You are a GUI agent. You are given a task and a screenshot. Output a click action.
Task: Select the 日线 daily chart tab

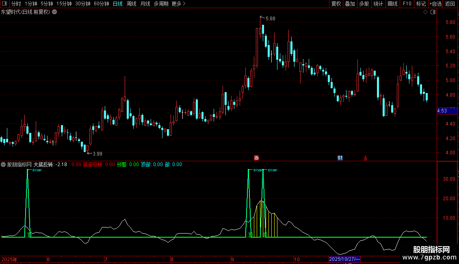click(x=118, y=4)
